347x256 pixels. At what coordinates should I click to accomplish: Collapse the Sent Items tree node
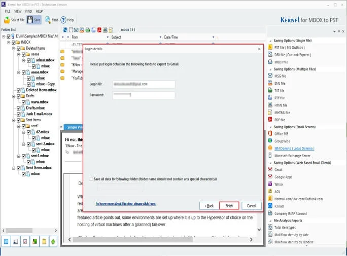point(14,120)
